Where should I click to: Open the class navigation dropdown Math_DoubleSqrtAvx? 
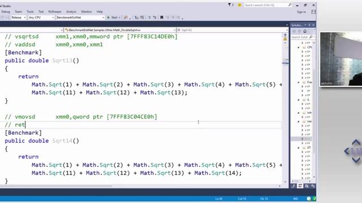(120, 30)
